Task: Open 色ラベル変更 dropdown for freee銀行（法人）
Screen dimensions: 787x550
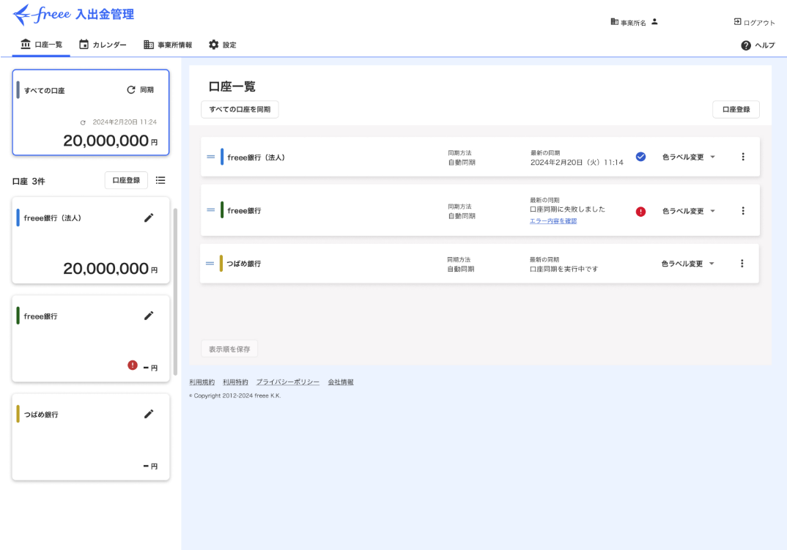Action: (x=689, y=157)
